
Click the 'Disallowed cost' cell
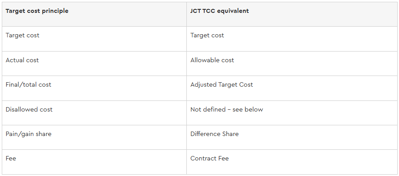coord(94,112)
